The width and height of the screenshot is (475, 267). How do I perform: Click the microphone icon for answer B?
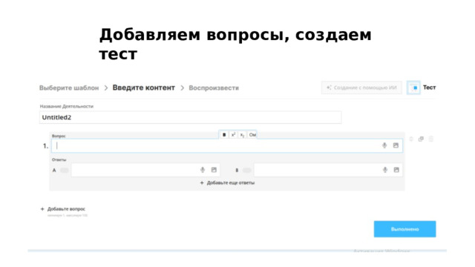385,170
